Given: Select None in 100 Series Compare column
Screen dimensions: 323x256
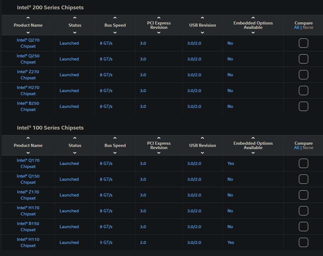Looking at the screenshot, I should coord(308,148).
